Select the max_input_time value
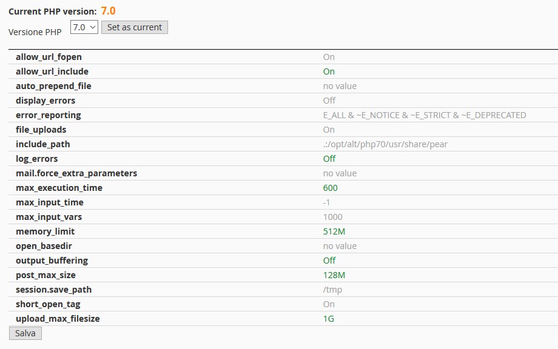The width and height of the screenshot is (558, 349). click(327, 202)
